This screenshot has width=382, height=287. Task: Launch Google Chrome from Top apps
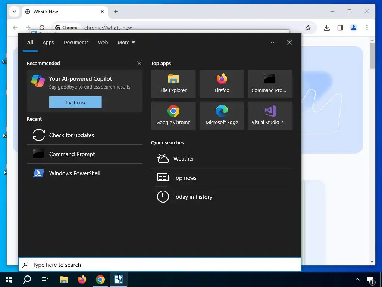pos(173,116)
